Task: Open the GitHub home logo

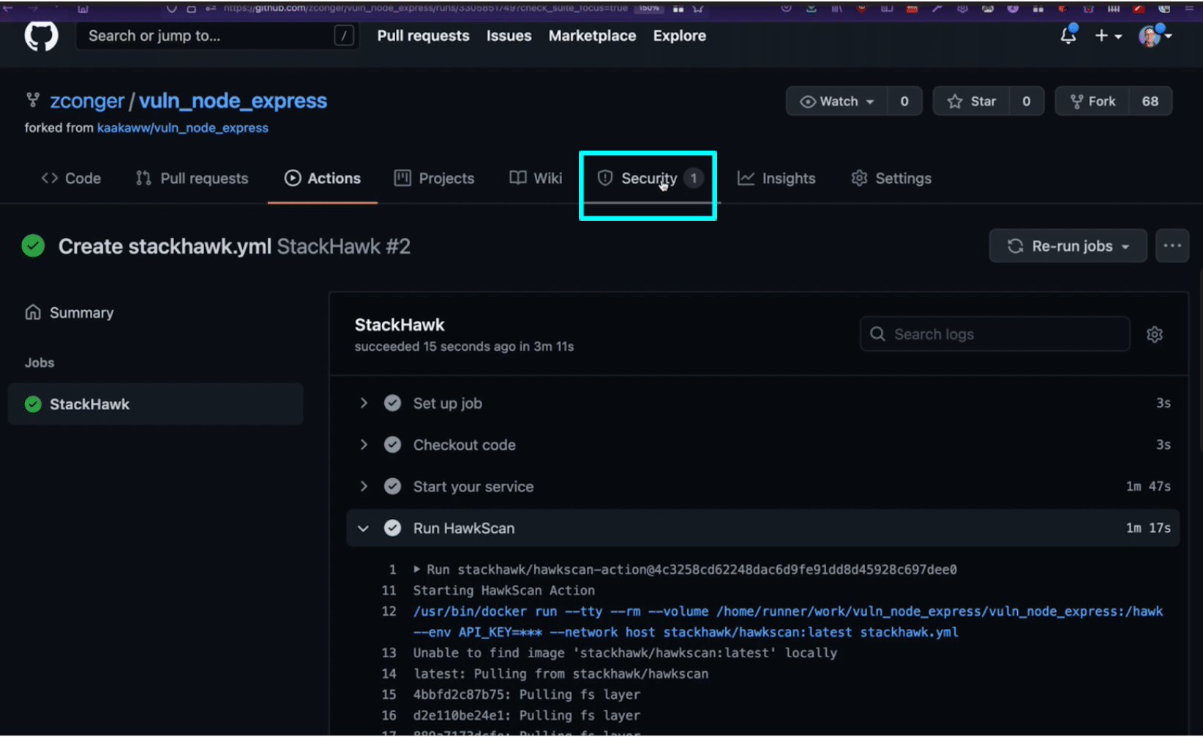Action: pos(41,36)
